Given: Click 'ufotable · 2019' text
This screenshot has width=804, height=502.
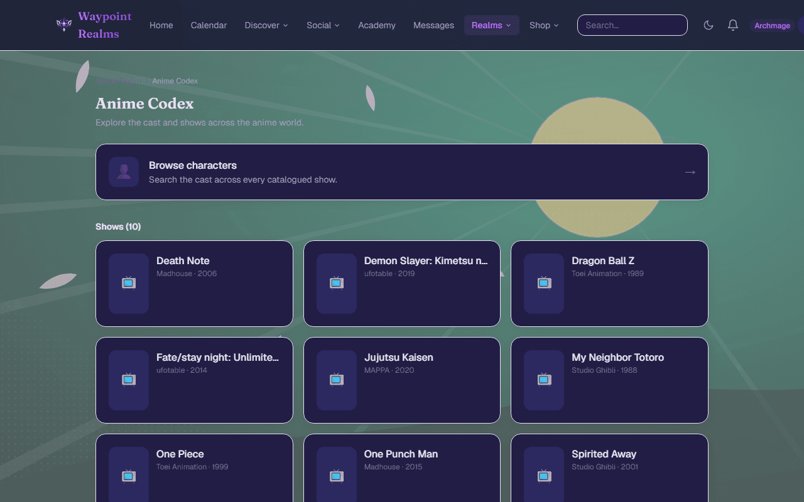Looking at the screenshot, I should (389, 274).
